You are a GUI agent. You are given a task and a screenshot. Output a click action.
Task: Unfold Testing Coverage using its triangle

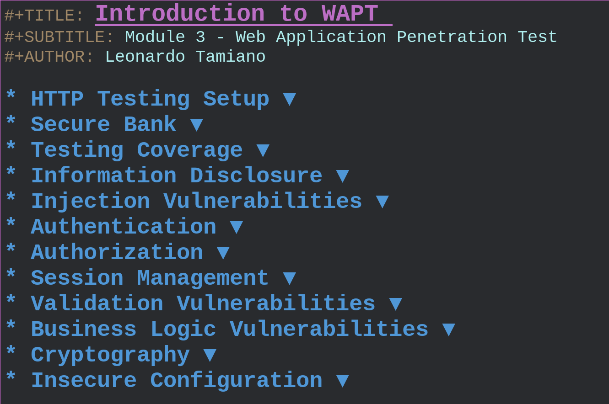click(263, 151)
